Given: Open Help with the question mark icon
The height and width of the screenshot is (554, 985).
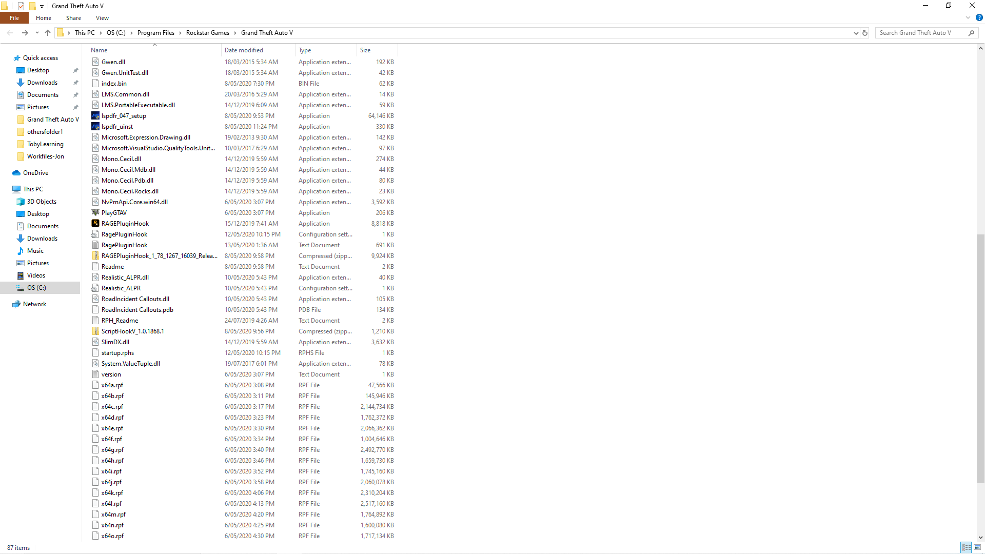Looking at the screenshot, I should [x=979, y=17].
